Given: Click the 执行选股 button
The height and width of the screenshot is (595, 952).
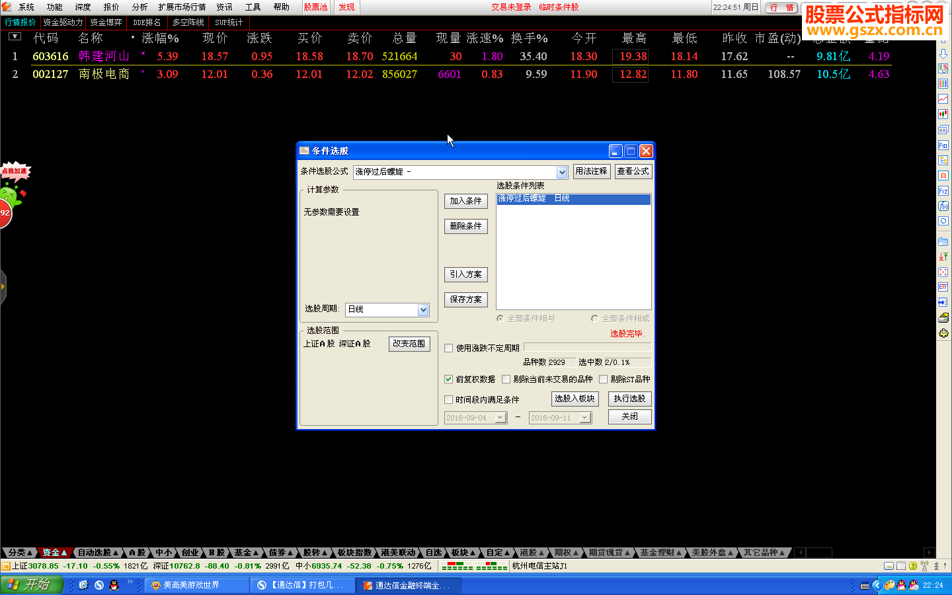Looking at the screenshot, I should (629, 399).
